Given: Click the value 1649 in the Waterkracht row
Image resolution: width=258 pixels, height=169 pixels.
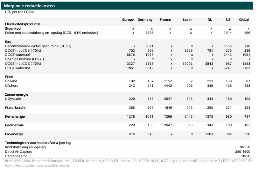Looking at the screenshot, I should click(x=168, y=107).
